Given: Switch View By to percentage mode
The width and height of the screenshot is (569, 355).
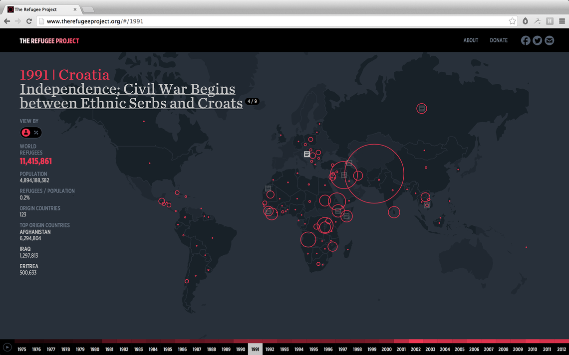Looking at the screenshot, I should [35, 132].
